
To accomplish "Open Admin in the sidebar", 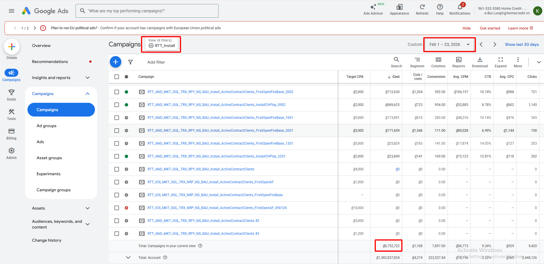I will point(11,153).
